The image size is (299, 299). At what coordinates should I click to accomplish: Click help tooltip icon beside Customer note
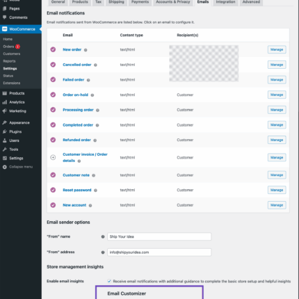pos(94,175)
